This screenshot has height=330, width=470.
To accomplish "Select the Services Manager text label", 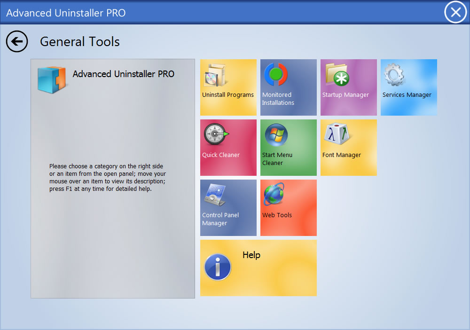I will (407, 95).
